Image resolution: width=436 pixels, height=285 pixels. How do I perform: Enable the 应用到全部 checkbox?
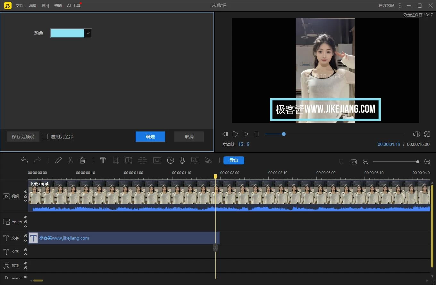[x=45, y=137]
